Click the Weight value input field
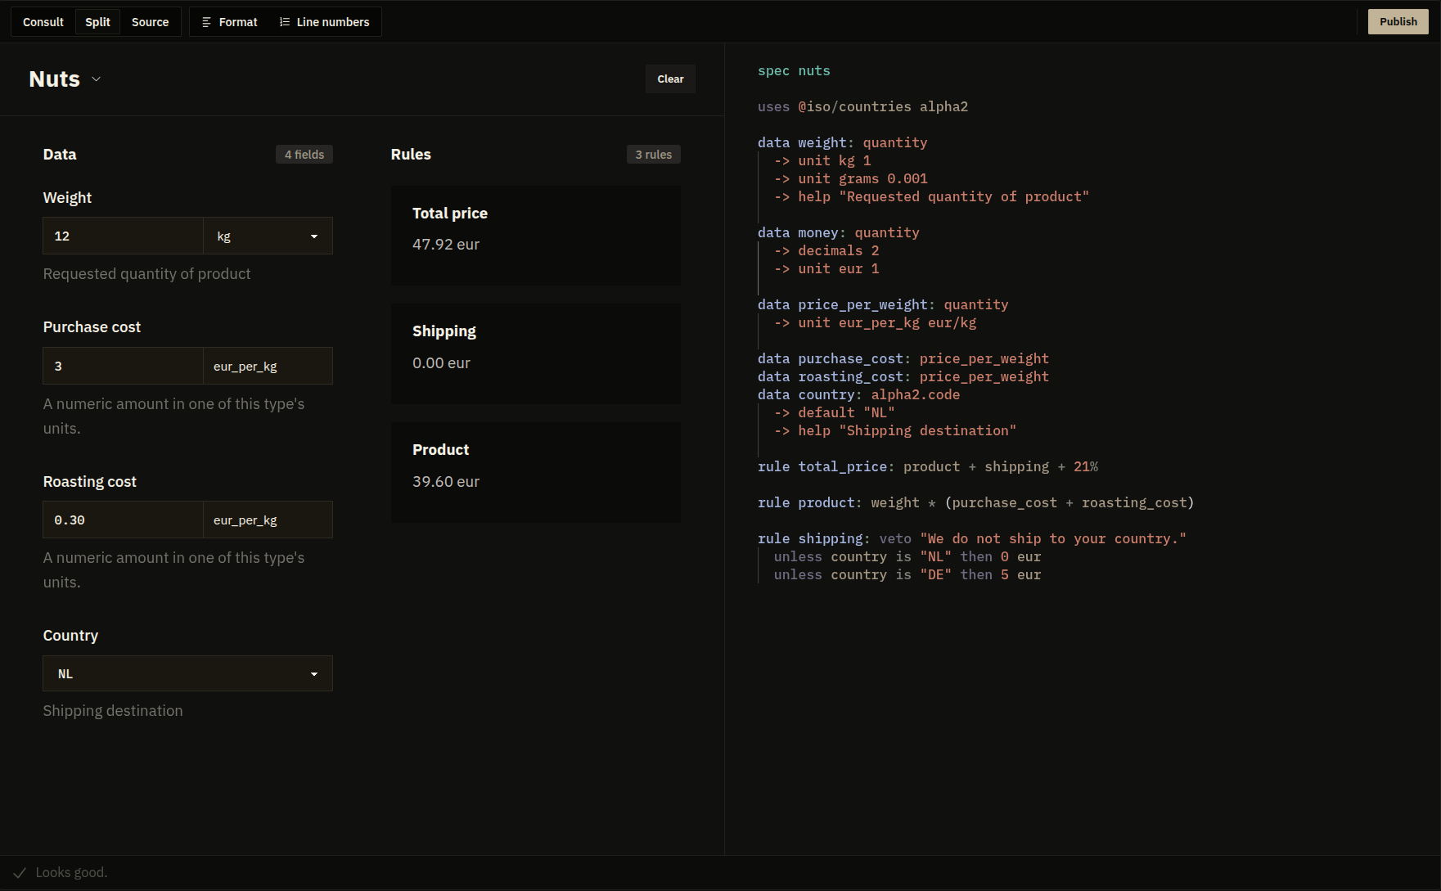 pos(123,236)
